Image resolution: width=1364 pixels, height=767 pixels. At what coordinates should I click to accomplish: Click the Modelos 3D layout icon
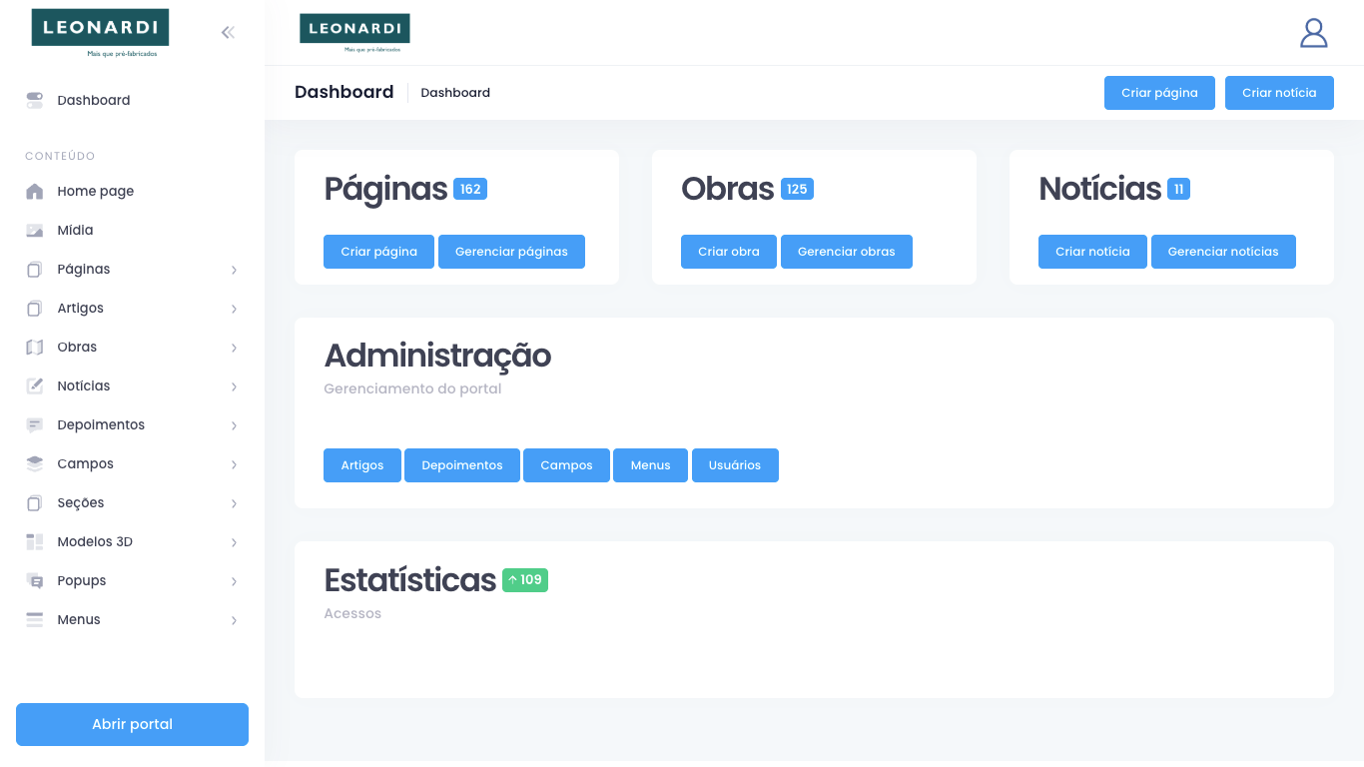pyautogui.click(x=35, y=541)
